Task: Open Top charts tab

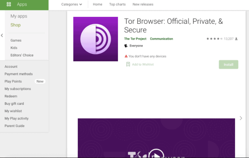Action: pyautogui.click(x=118, y=4)
